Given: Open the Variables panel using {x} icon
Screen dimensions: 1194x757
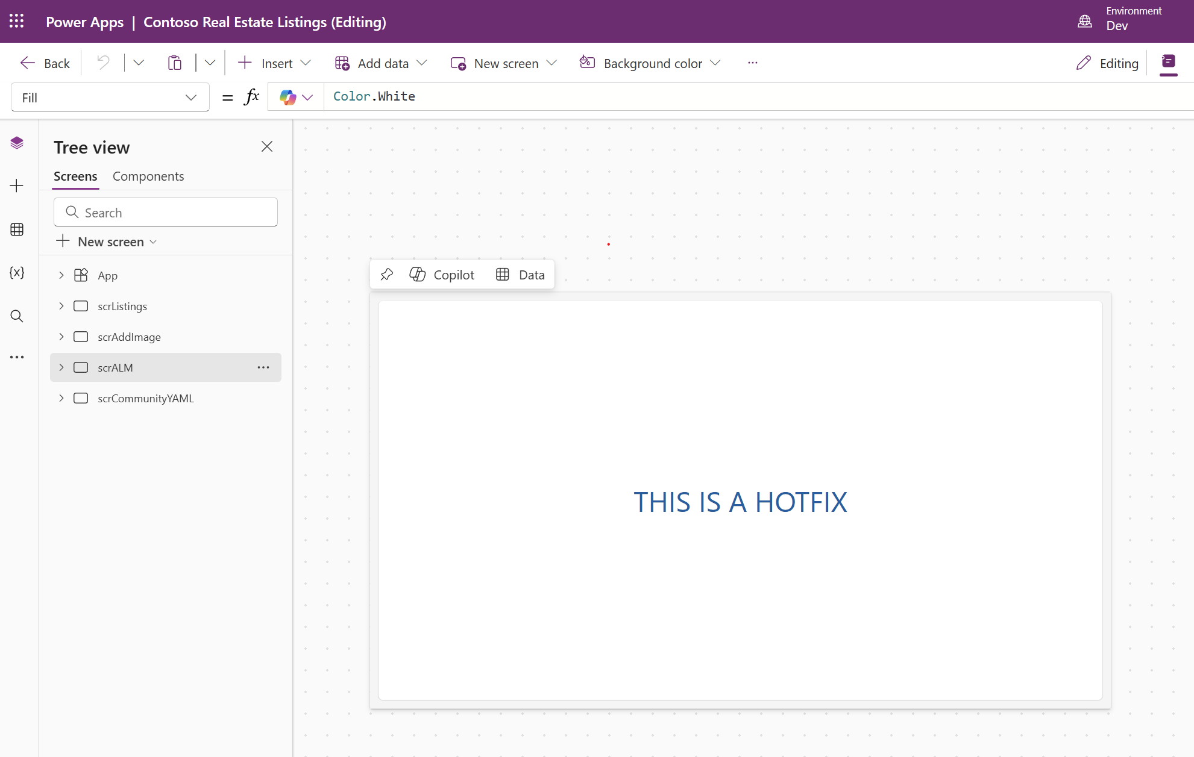Looking at the screenshot, I should pyautogui.click(x=16, y=272).
